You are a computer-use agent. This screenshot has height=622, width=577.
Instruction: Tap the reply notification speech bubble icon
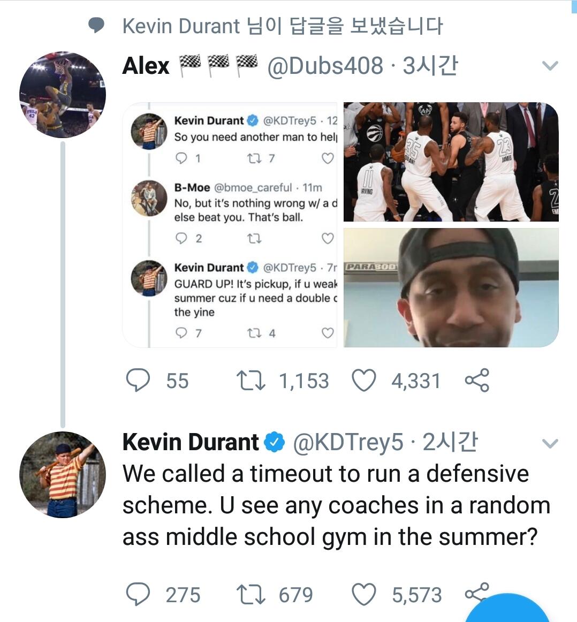(x=96, y=25)
